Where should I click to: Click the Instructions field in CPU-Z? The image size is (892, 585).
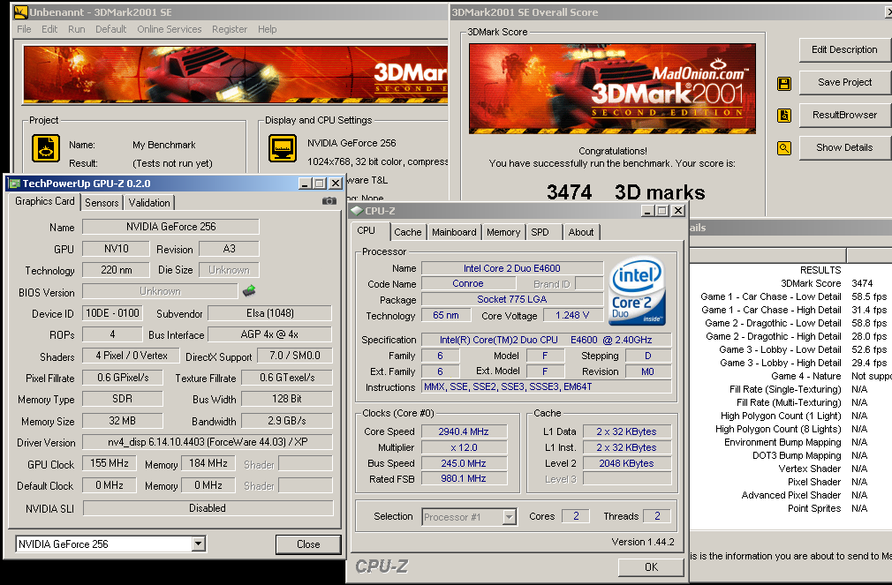547,386
